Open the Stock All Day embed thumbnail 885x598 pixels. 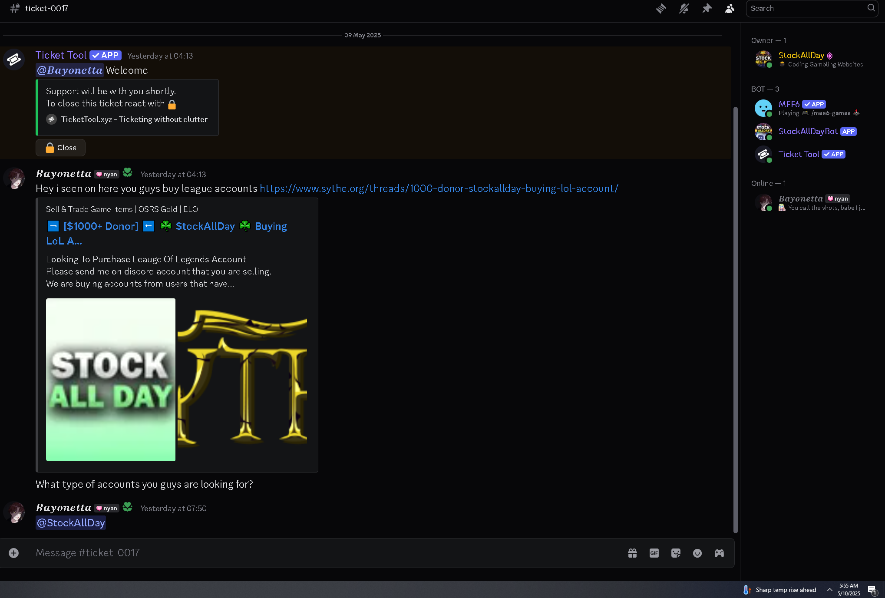111,380
